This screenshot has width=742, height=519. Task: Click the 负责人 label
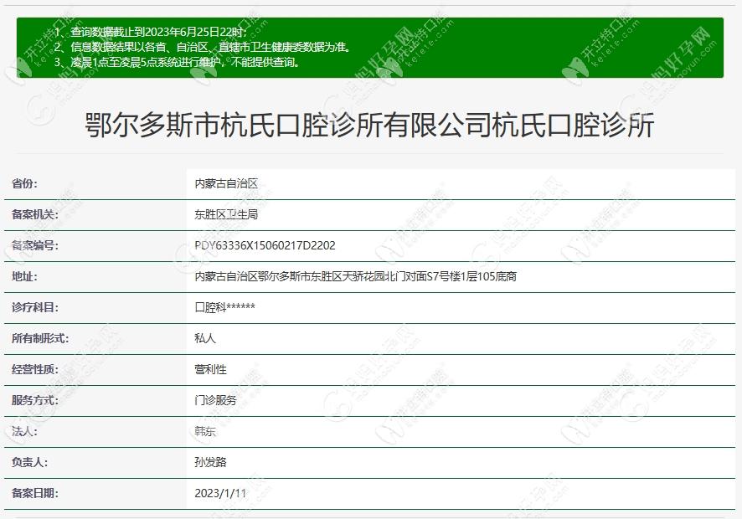[30, 462]
